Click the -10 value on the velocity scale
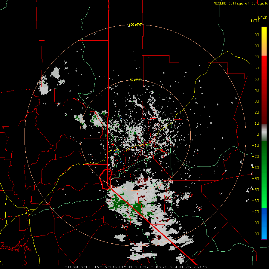Viewport: 269px width, 269px height. [x=256, y=146]
